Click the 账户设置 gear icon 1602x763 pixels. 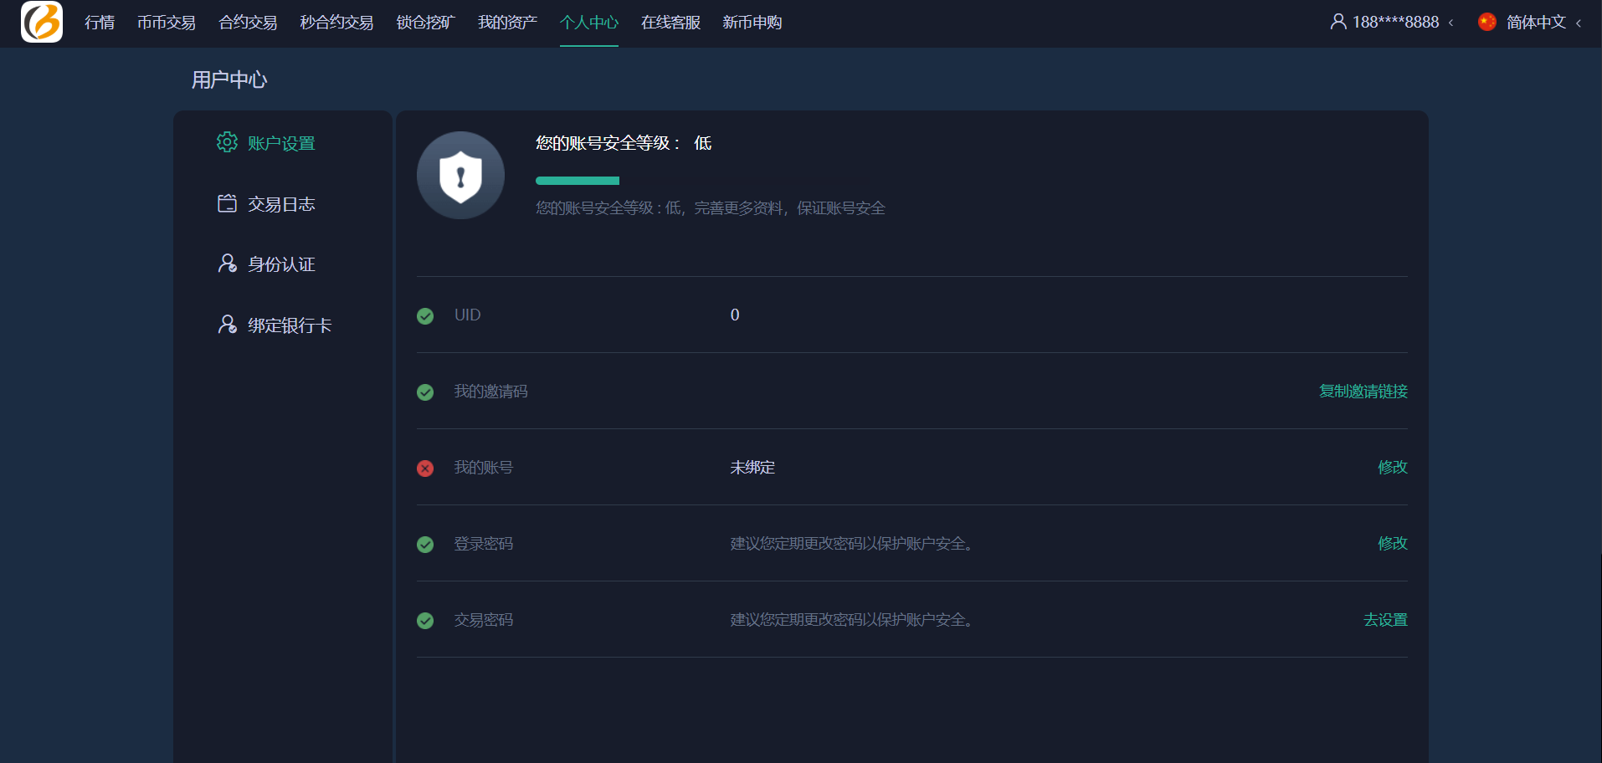pyautogui.click(x=227, y=142)
